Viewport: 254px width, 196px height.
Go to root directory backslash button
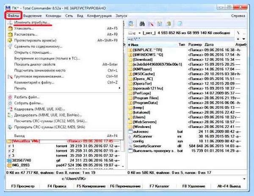click(238, 33)
